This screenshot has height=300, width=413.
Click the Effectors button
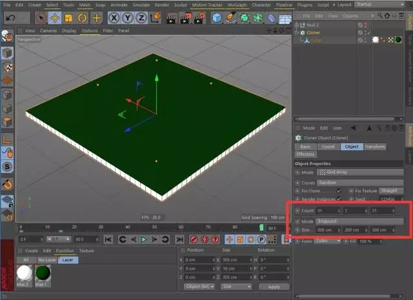tap(305, 154)
